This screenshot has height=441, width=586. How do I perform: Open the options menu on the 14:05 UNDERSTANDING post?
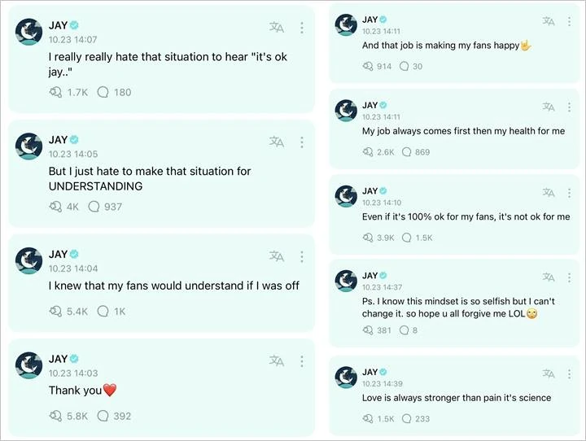point(302,142)
